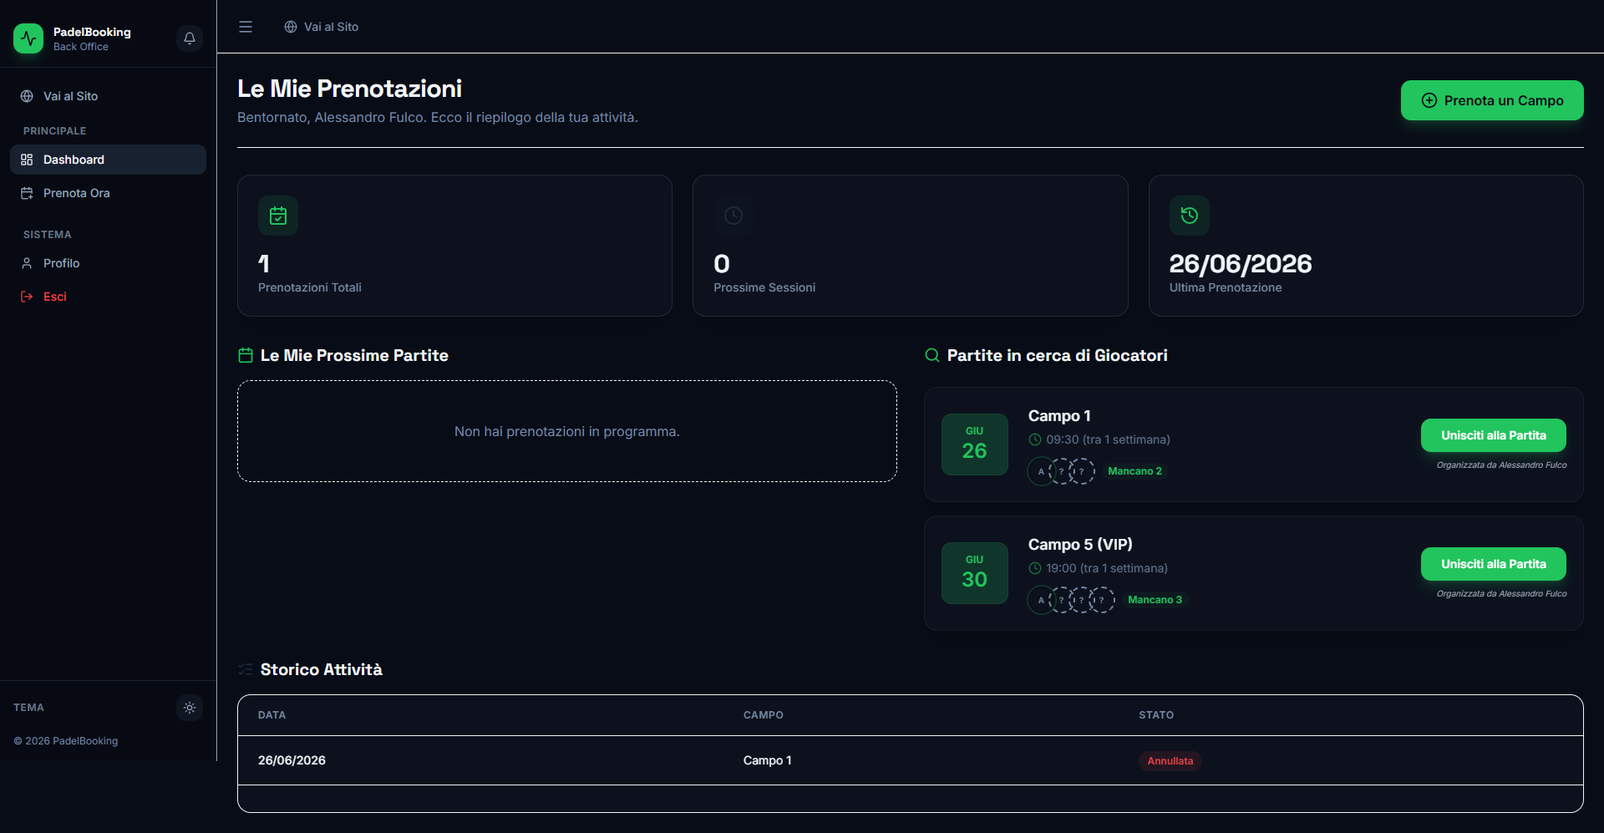Screen dimensions: 1604x833
Task: Open 'Vai al Sito' in the sidebar
Action: (108, 96)
